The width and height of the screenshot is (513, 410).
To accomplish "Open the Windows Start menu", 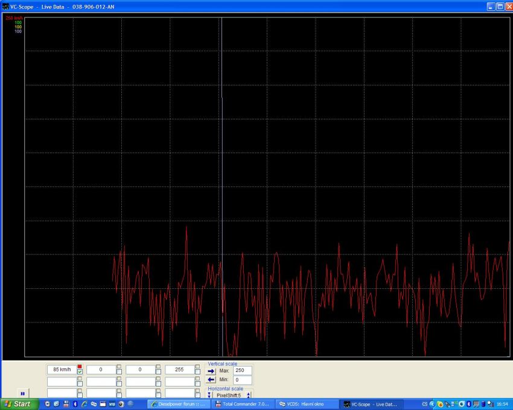I will 18,404.
